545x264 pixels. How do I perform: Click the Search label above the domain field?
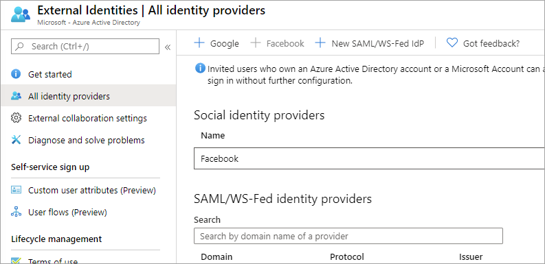207,219
